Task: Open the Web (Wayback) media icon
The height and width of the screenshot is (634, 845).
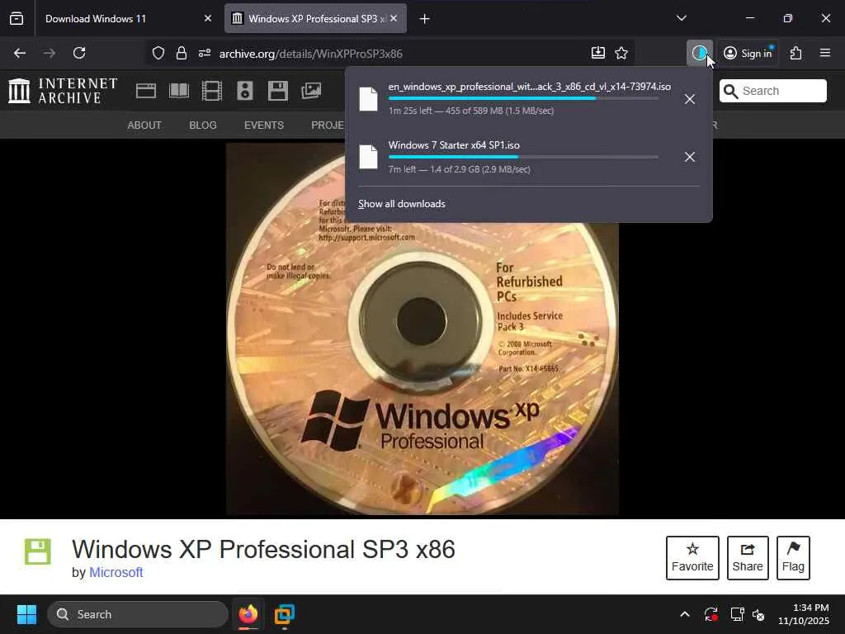Action: pos(146,91)
